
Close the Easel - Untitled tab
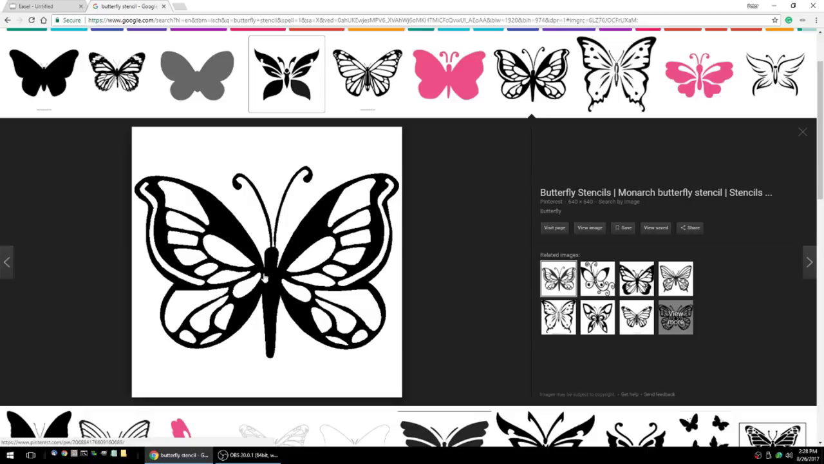click(81, 6)
